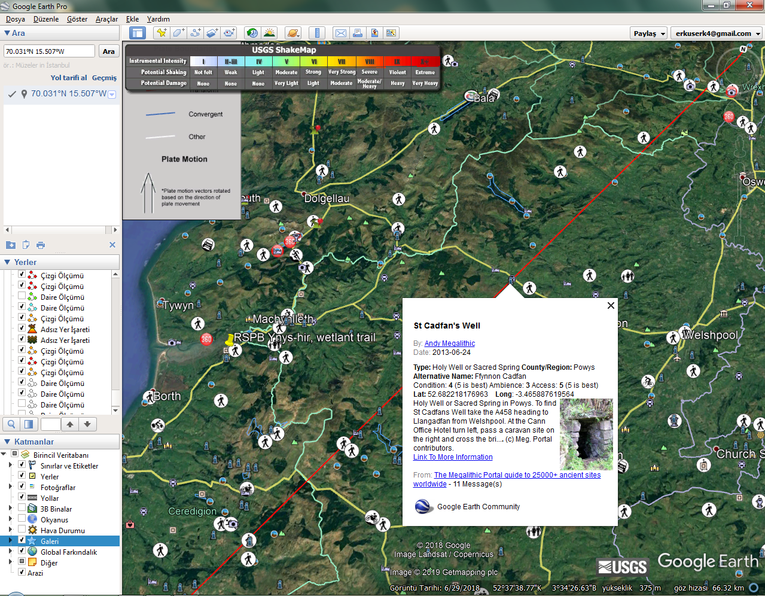Click the search results horizontal scrollbar

point(61,230)
